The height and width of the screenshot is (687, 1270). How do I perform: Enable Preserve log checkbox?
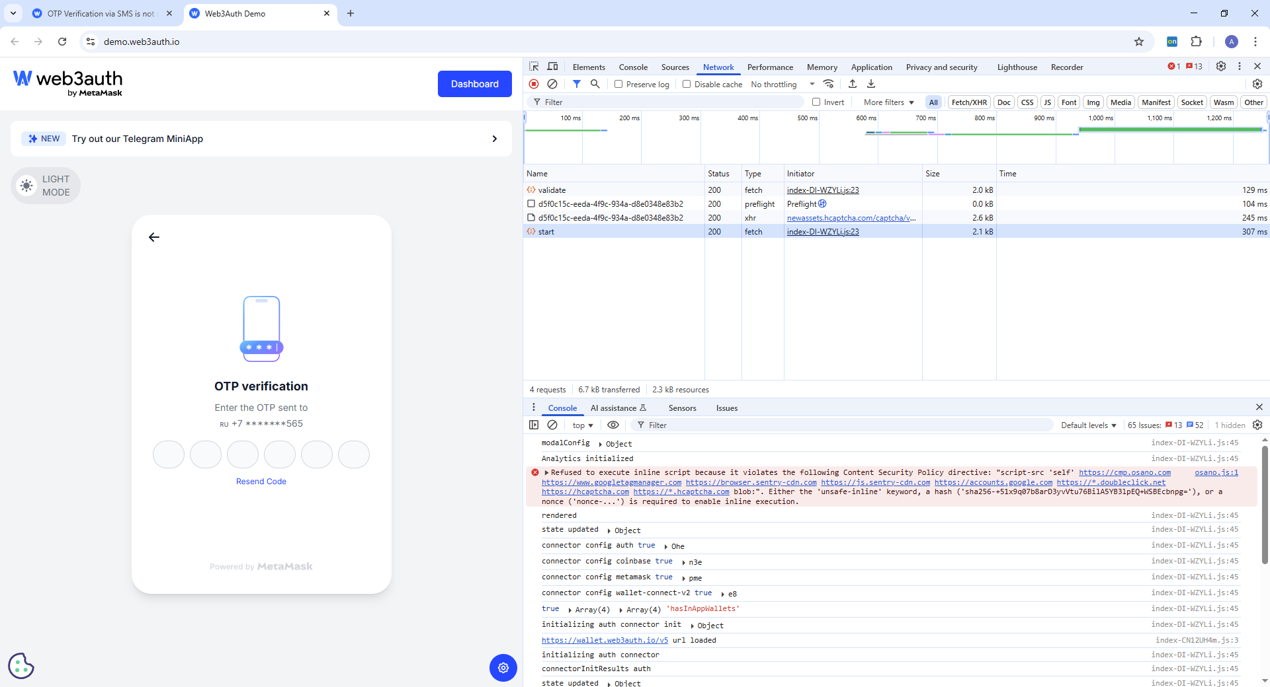618,84
